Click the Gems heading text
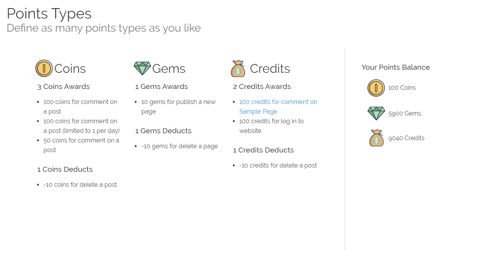 [x=169, y=69]
